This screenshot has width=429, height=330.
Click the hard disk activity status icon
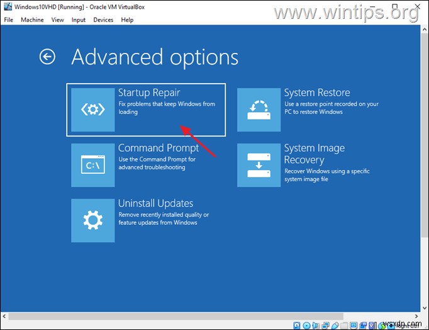click(x=297, y=326)
